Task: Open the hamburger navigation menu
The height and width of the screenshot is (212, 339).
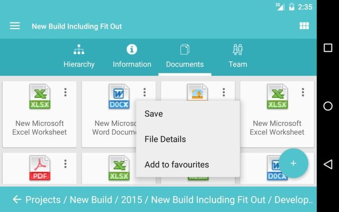Action: [15, 26]
